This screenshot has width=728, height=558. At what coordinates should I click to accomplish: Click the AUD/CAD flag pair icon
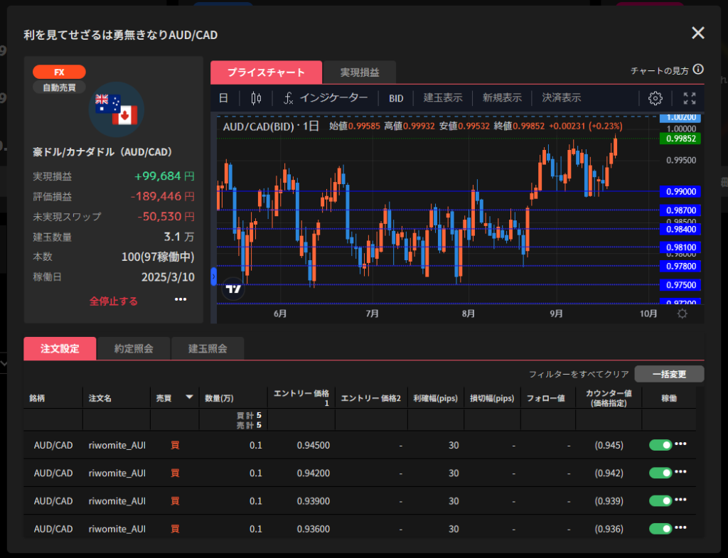pyautogui.click(x=116, y=110)
